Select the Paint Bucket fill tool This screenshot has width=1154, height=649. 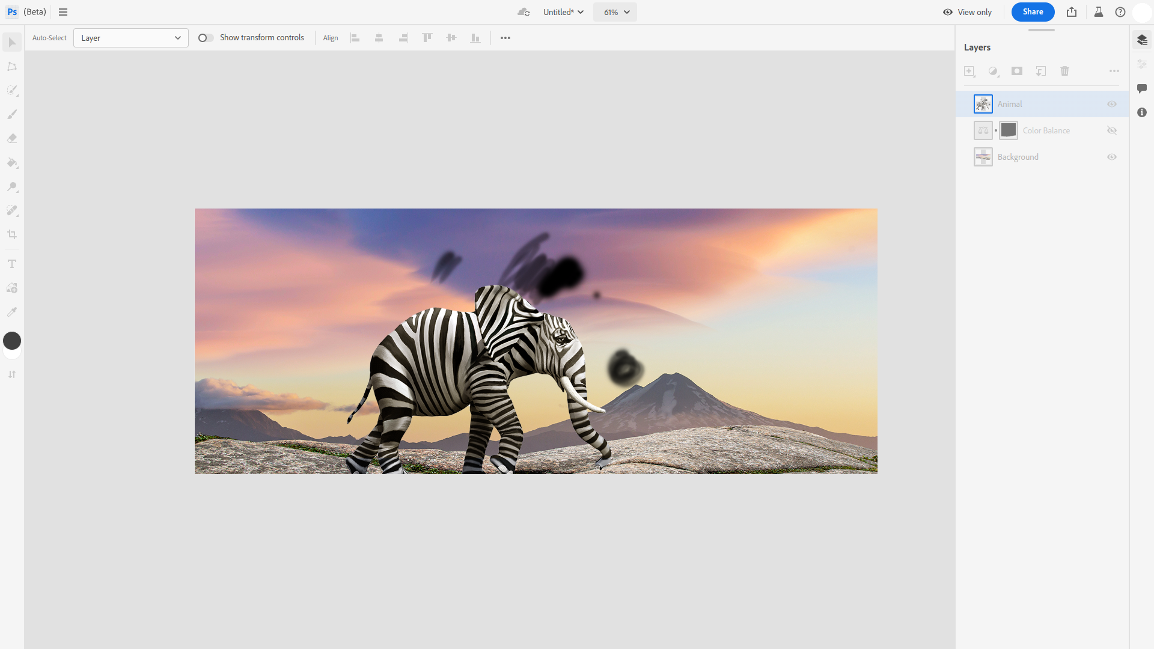point(12,163)
